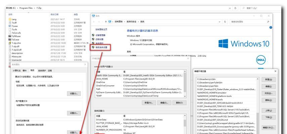Click chevron after 系统和安全 in System breadcrumb

139,21
